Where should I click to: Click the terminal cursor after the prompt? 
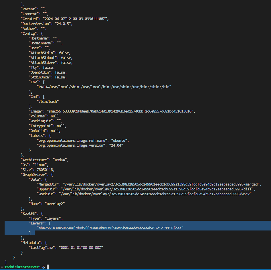[48, 267]
